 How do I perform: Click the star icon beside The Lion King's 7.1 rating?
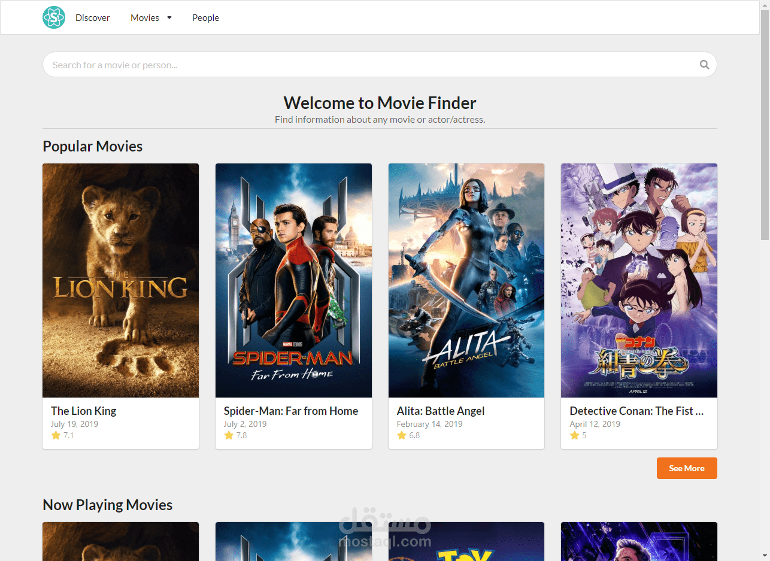point(54,435)
